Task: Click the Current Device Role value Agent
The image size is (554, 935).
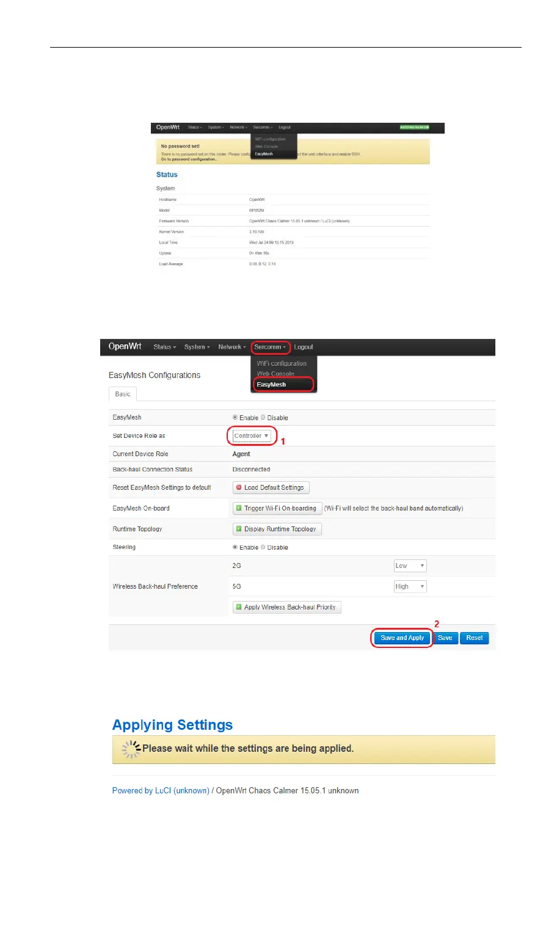Action: [x=241, y=454]
